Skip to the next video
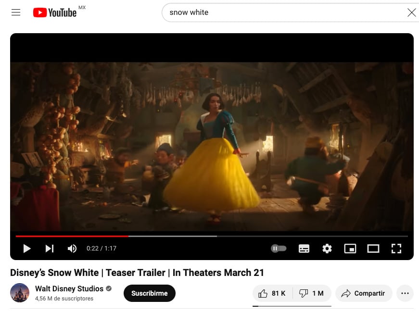The height and width of the screenshot is (312, 419). (x=50, y=249)
